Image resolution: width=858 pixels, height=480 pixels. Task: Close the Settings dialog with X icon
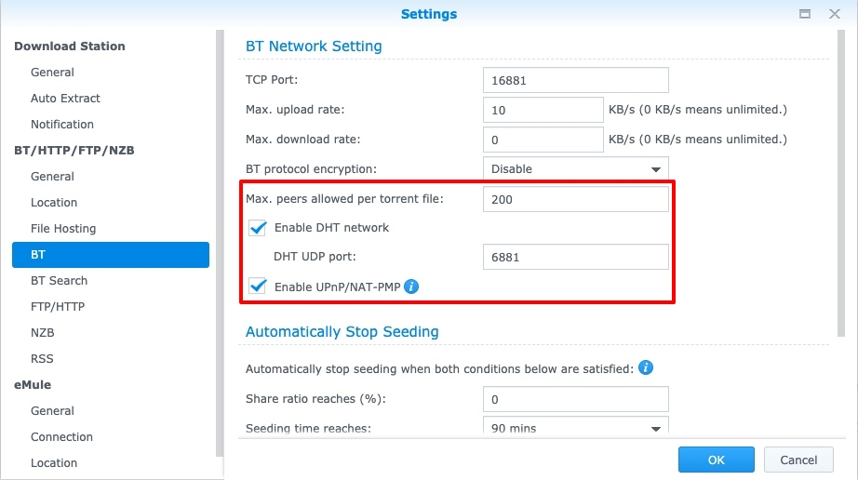click(835, 14)
